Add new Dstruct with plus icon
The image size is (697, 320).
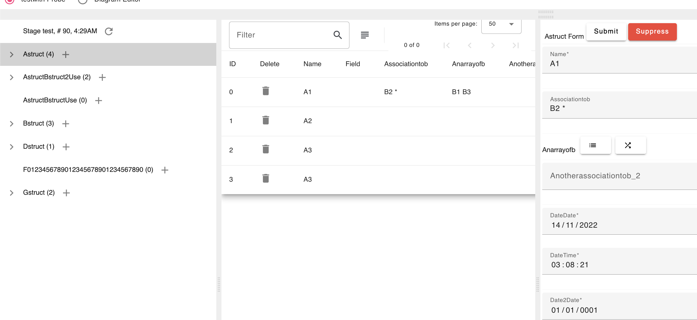point(66,147)
